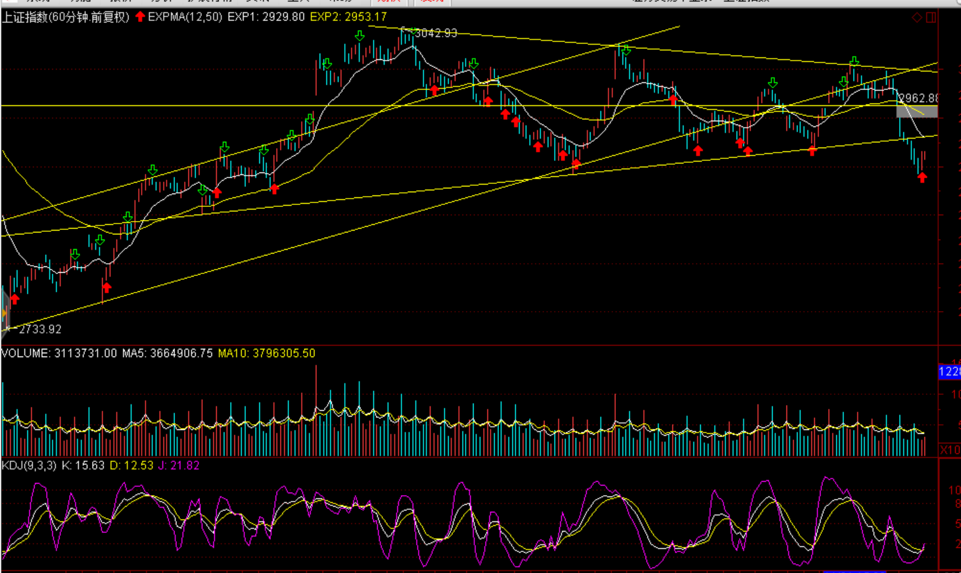Click the blue 1228 marker on volume axis

click(x=949, y=372)
